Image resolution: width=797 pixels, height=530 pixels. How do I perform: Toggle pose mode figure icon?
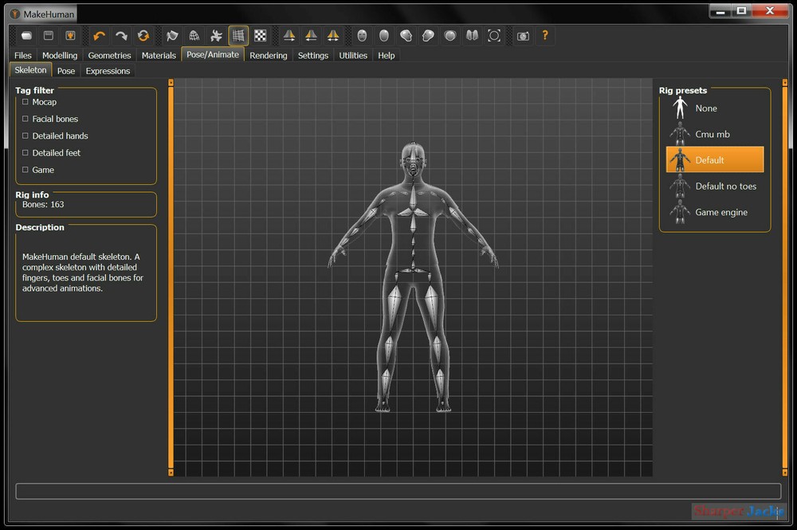(216, 36)
